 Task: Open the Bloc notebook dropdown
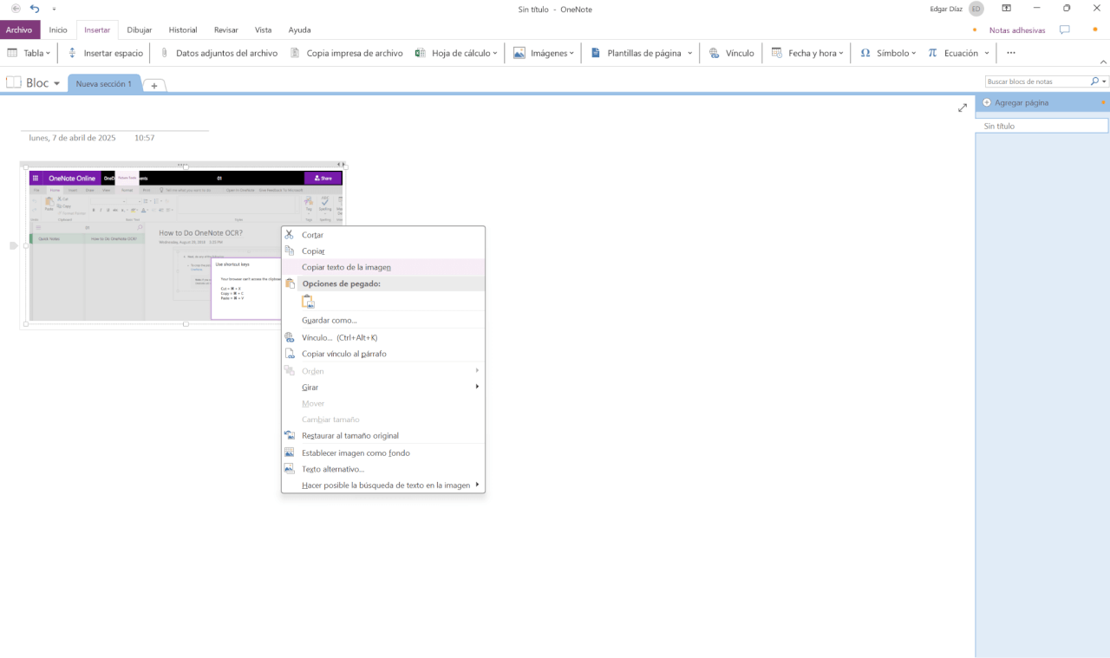coord(35,83)
